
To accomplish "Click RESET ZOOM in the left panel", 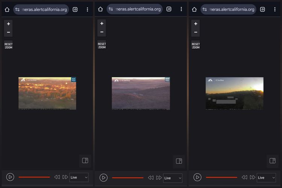I will (x=8, y=45).
